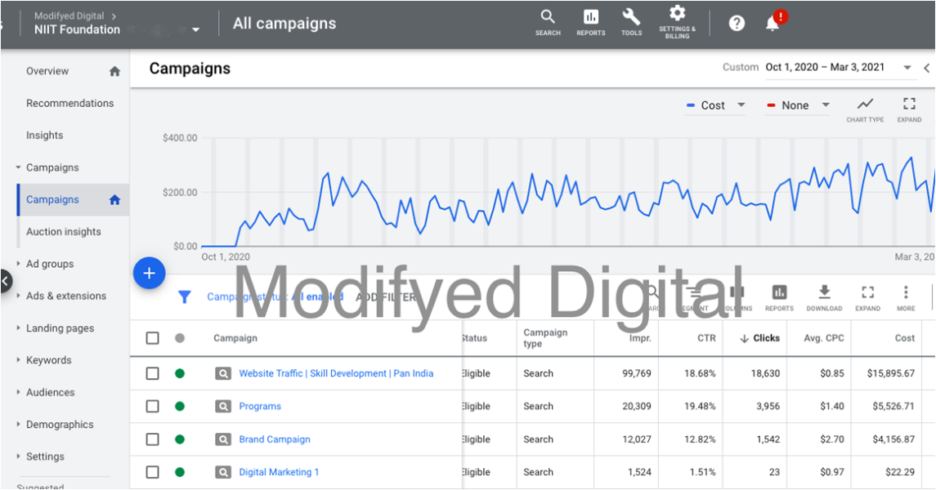Toggle status dot for Website Traffic campaign
Image resolution: width=936 pixels, height=490 pixels.
point(180,374)
